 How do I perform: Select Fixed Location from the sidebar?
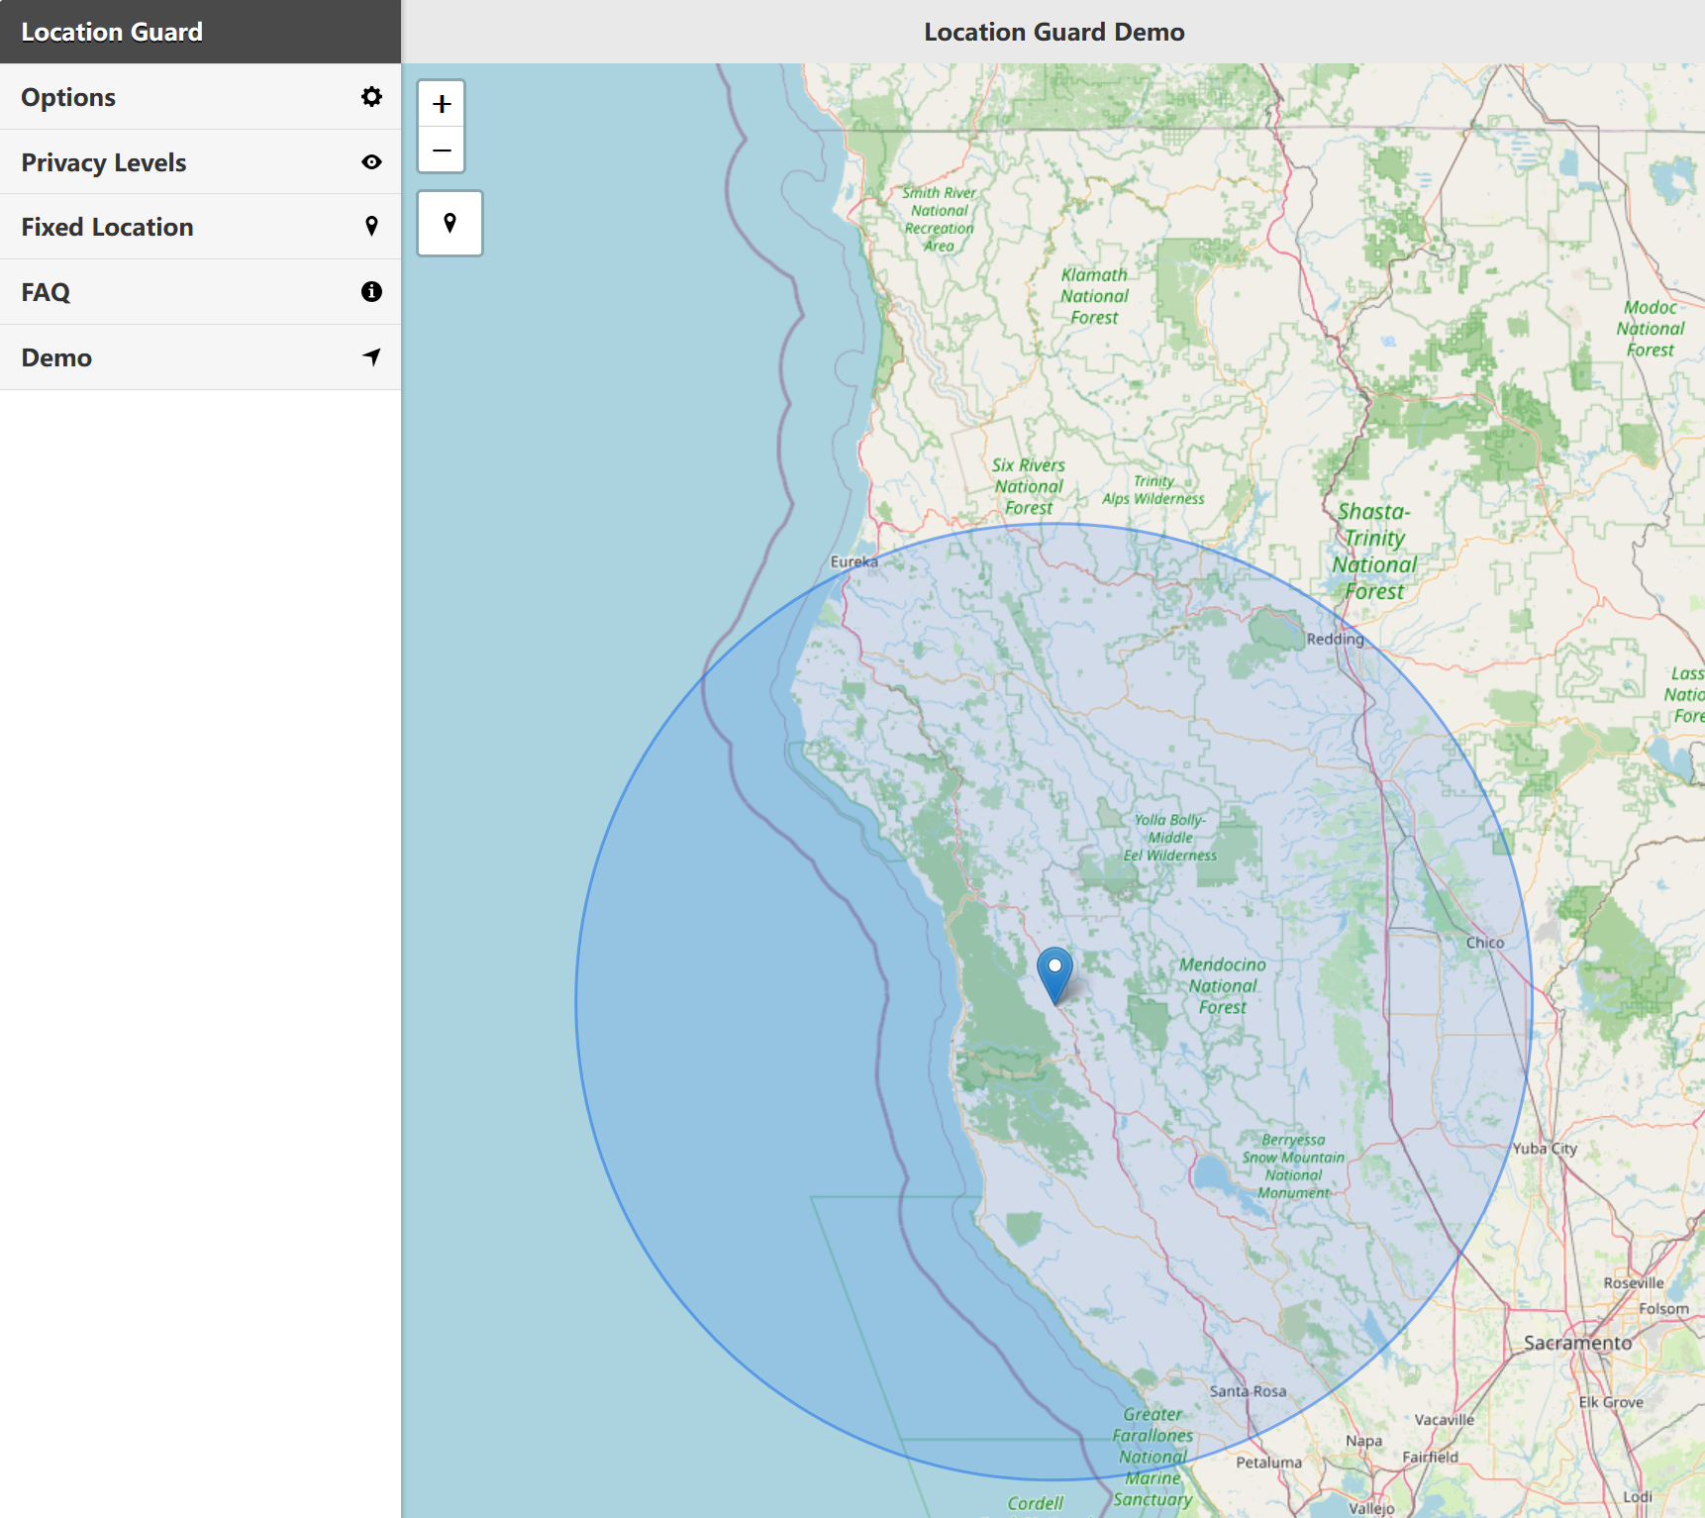coord(106,226)
